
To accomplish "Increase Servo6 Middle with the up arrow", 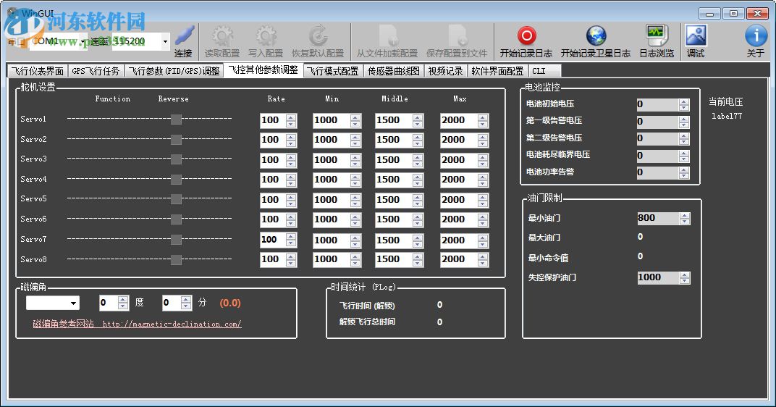I will coord(418,217).
